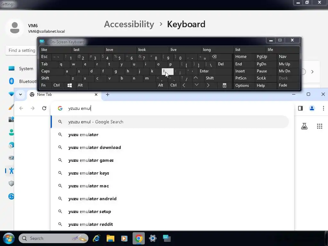
Task: Choose the 'yuzu emulator games' suggestion
Action: pos(170,160)
